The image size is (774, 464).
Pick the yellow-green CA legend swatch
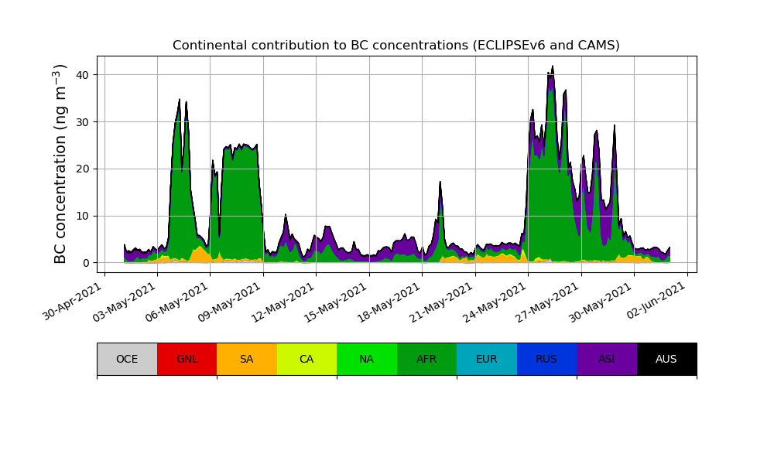307,359
